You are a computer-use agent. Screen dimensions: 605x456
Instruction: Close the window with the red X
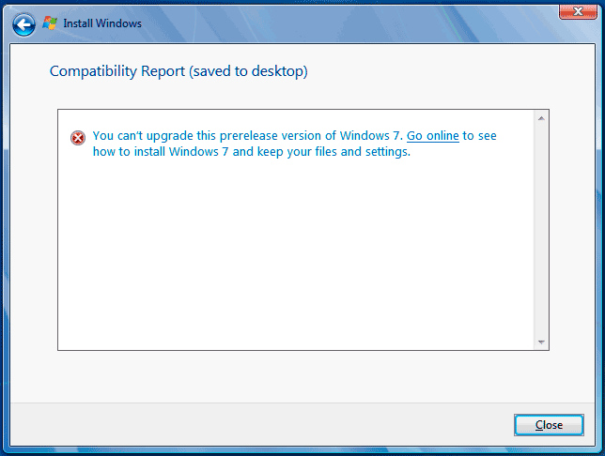(x=578, y=11)
